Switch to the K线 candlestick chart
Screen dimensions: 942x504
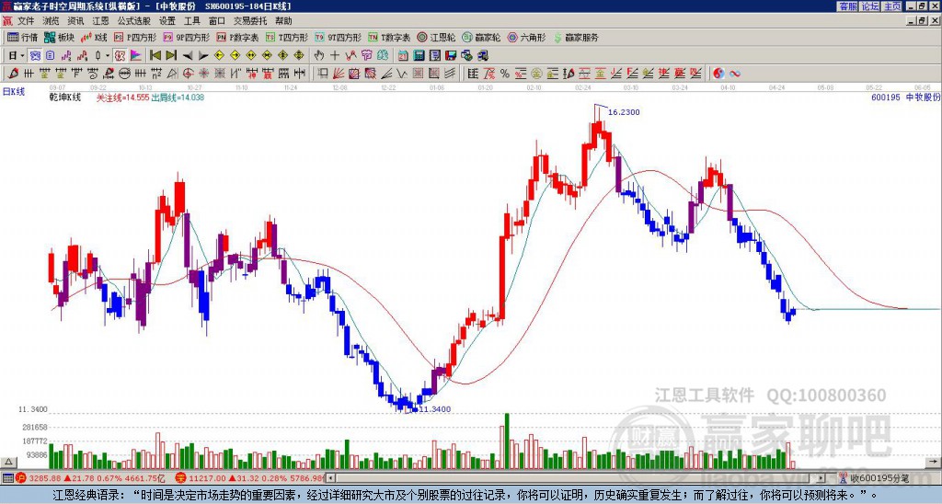[95, 37]
